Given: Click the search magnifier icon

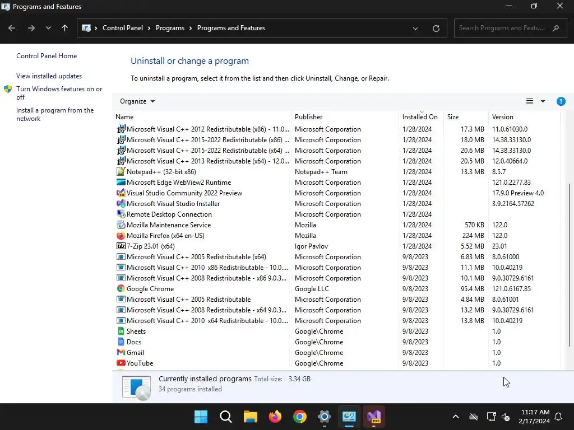Looking at the screenshot, I should (x=556, y=28).
